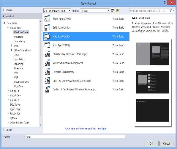Expand the Visual C++ node
The height and width of the screenshot is (149, 177).
[x=8, y=95]
